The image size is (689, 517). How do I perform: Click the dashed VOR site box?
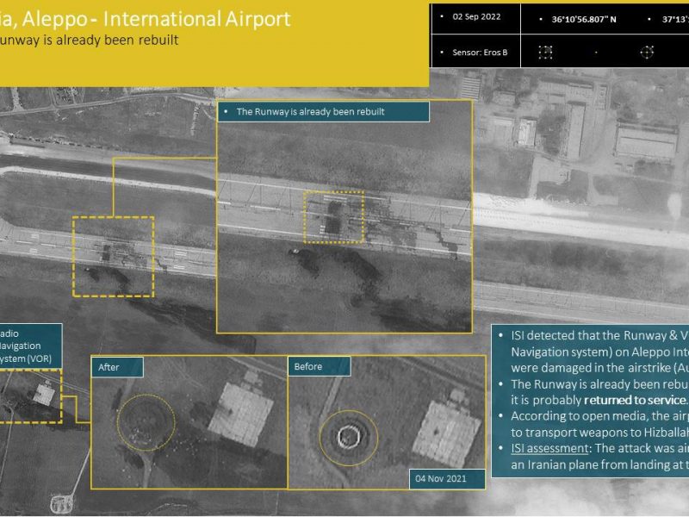click(30, 396)
